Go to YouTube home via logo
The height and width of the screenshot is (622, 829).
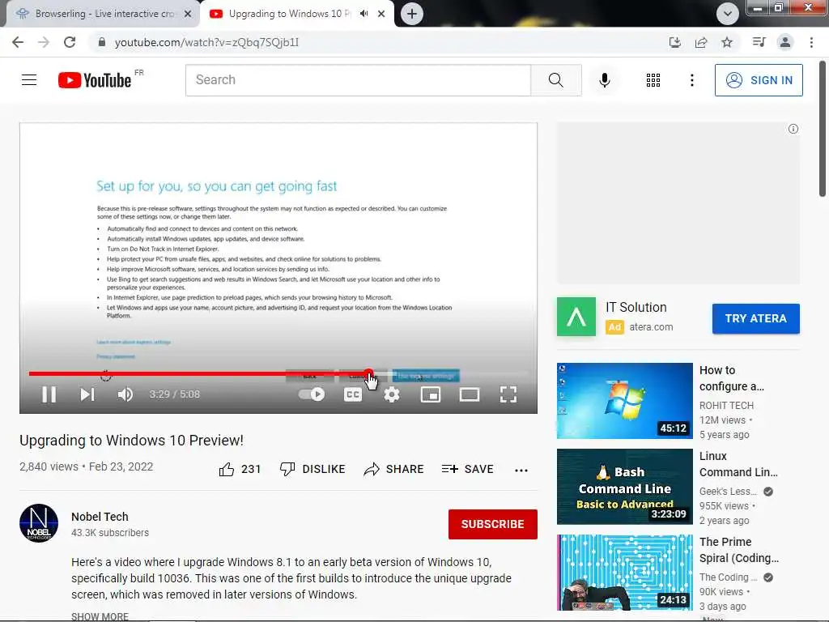pos(96,80)
